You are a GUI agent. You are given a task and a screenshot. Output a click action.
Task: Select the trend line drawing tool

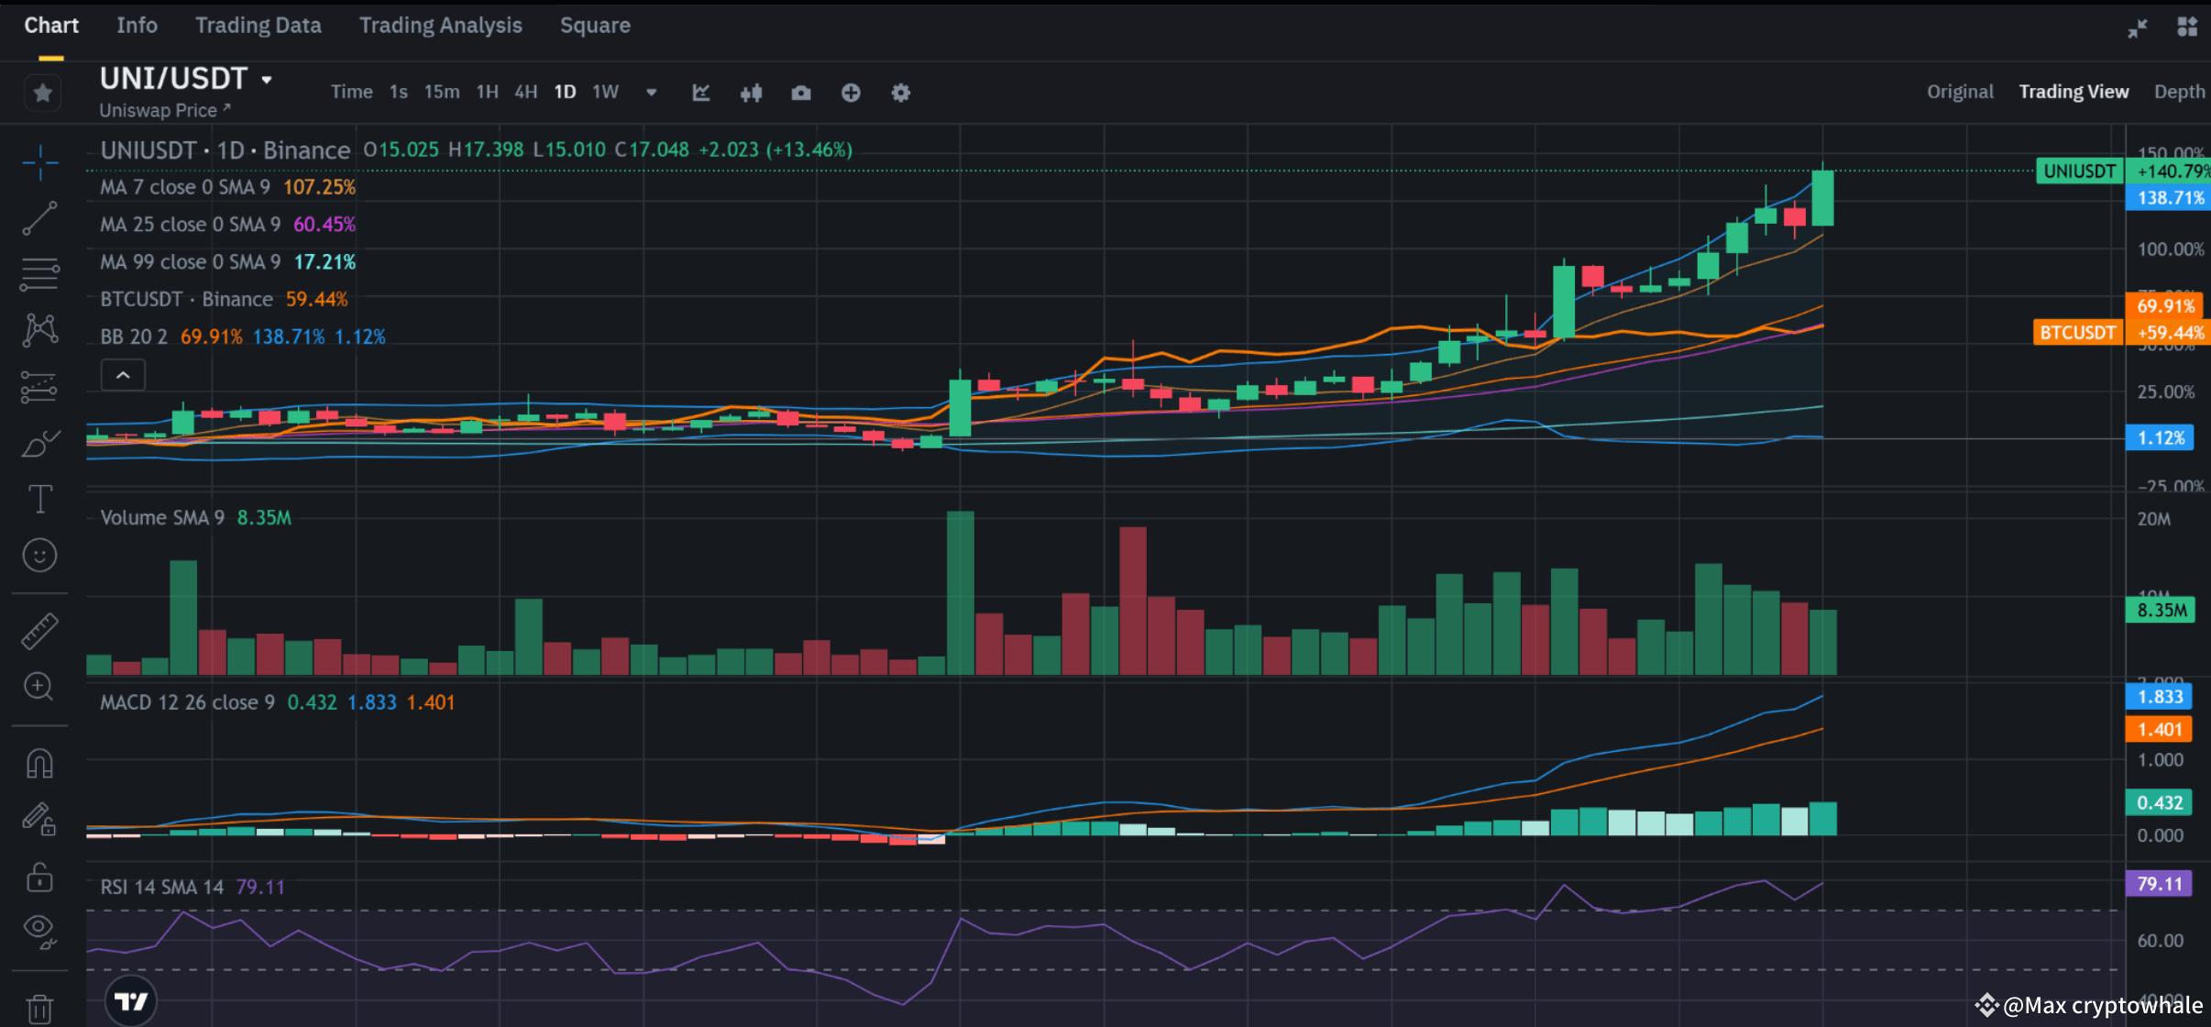pyautogui.click(x=40, y=218)
